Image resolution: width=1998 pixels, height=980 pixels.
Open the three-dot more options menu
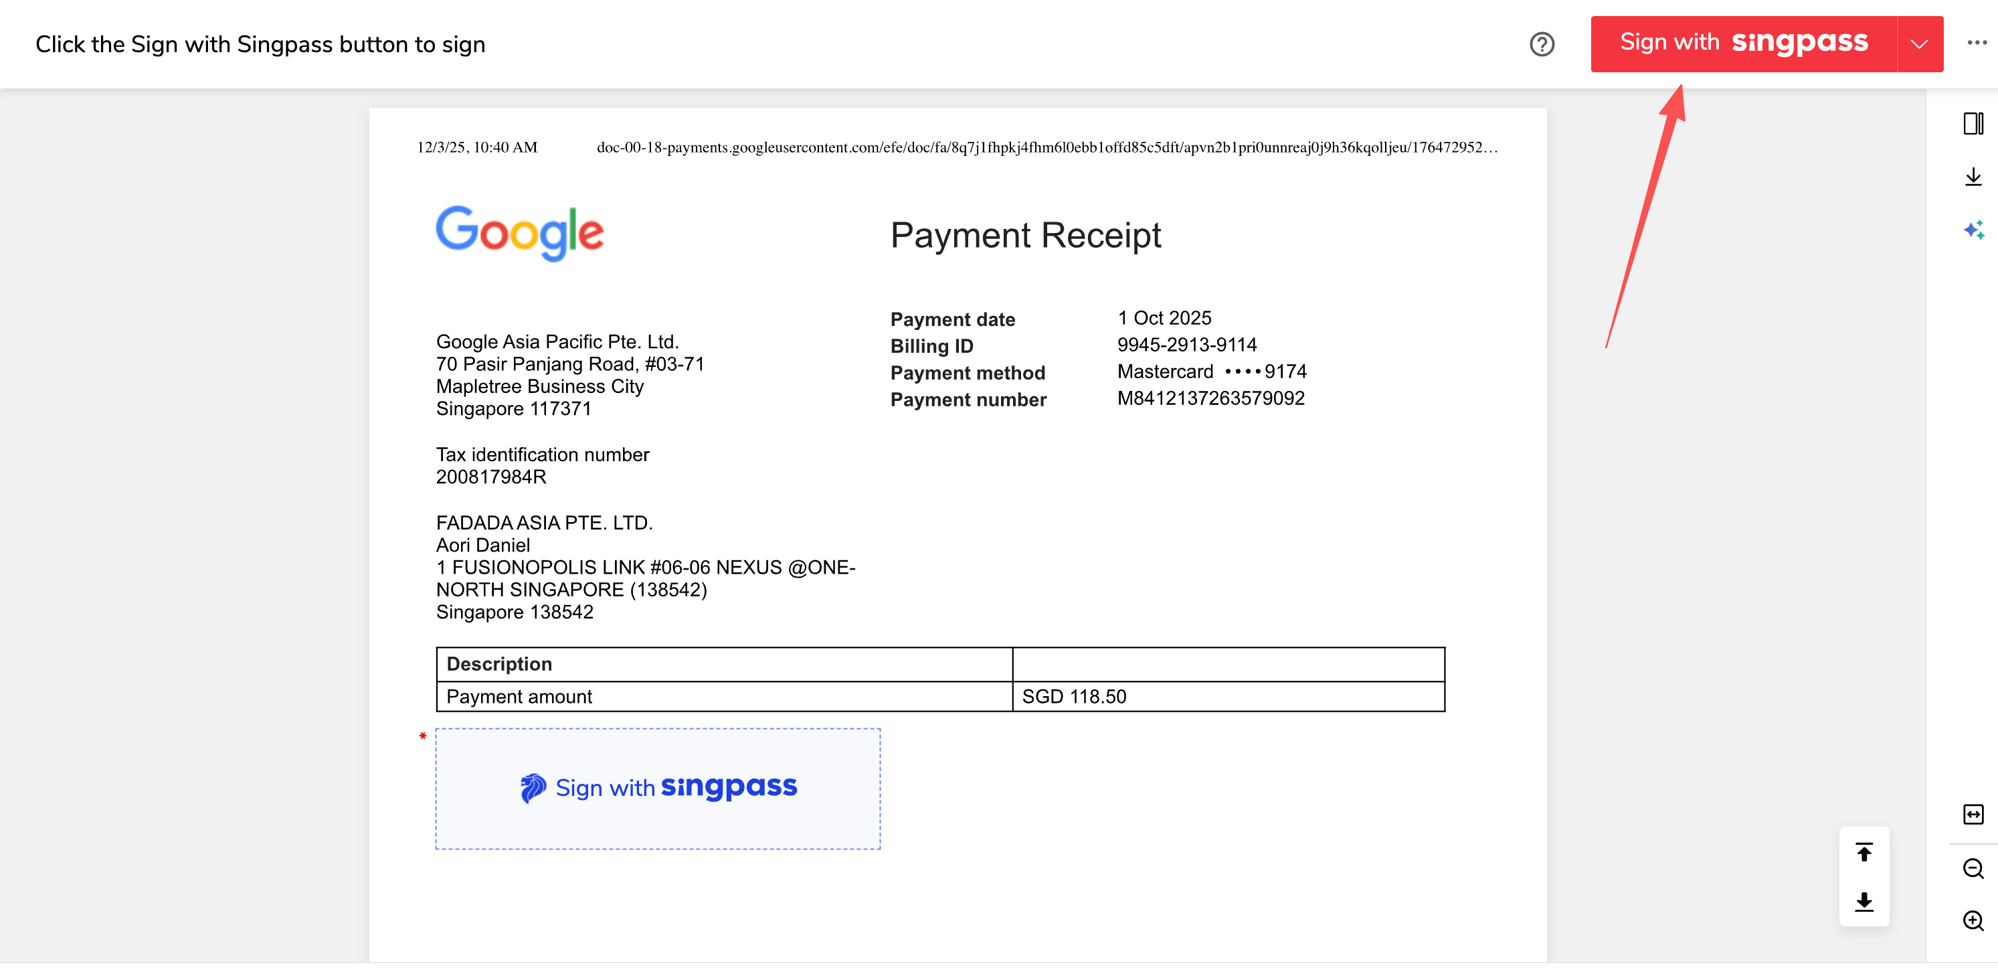[x=1977, y=43]
